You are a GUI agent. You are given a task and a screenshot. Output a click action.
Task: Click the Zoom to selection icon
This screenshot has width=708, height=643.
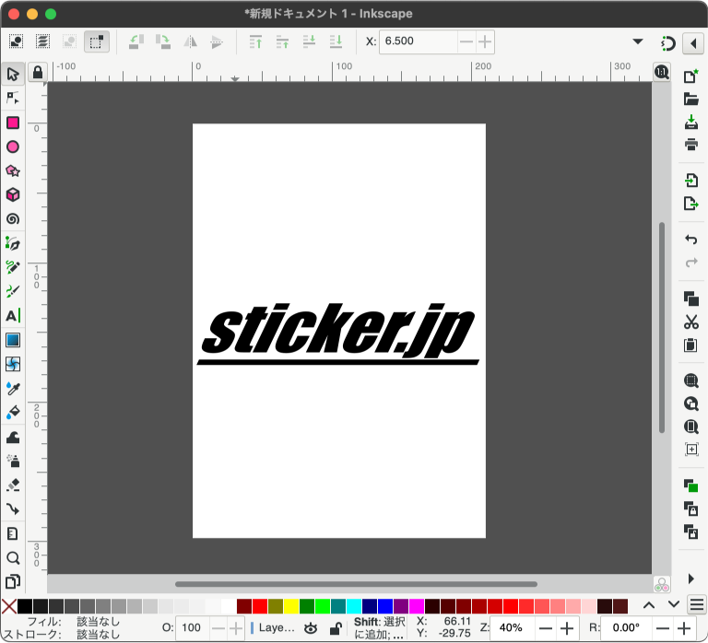(x=690, y=380)
